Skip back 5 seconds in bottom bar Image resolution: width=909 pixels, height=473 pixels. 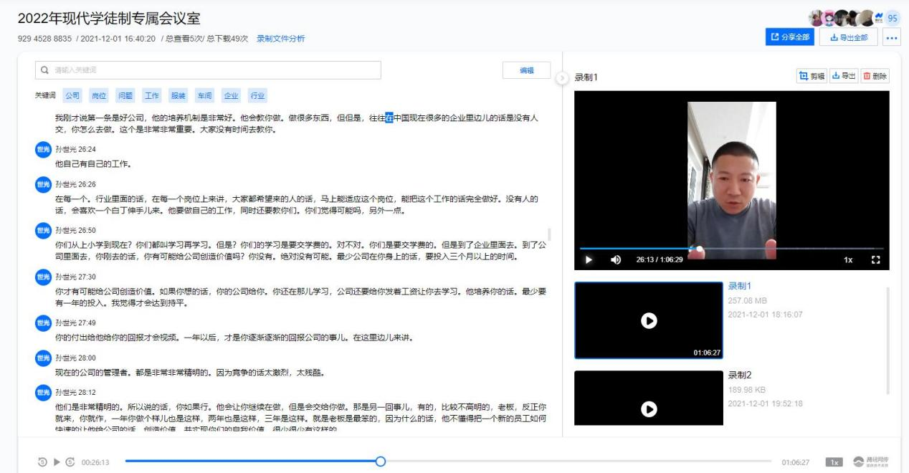[44, 462]
